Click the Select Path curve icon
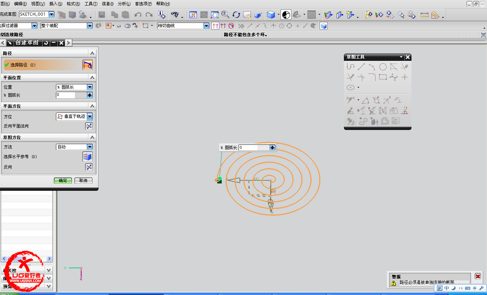Viewport: 487px width, 295px height. click(x=88, y=65)
